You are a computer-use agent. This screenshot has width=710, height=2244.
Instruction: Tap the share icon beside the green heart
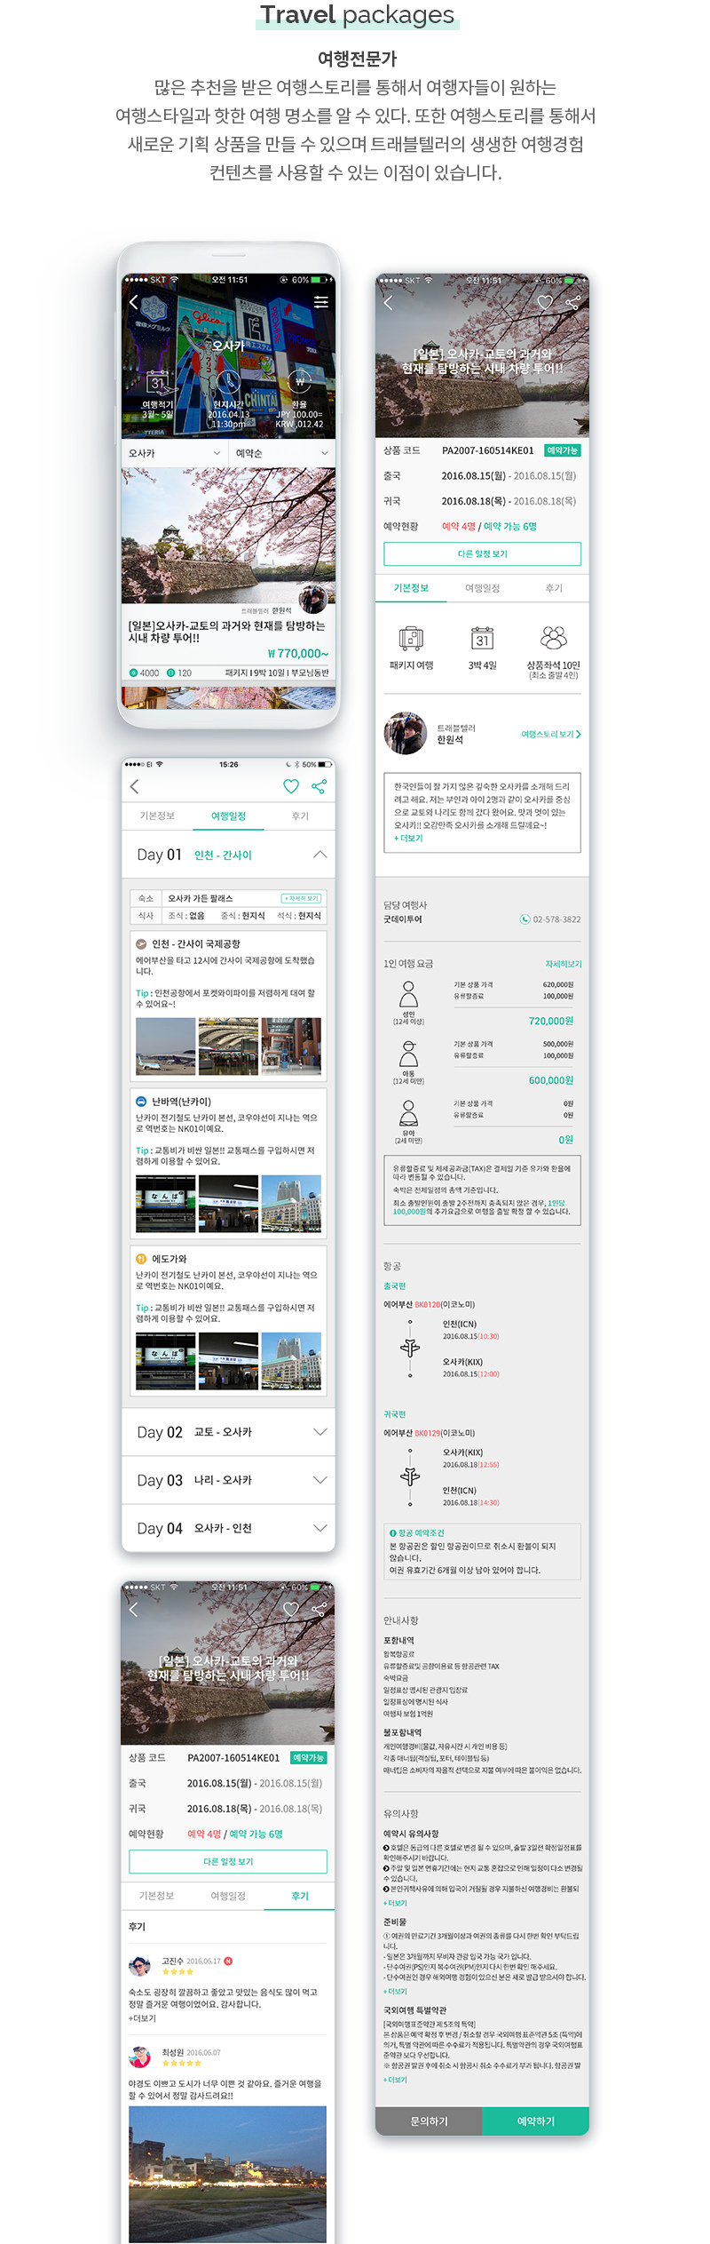(x=319, y=786)
